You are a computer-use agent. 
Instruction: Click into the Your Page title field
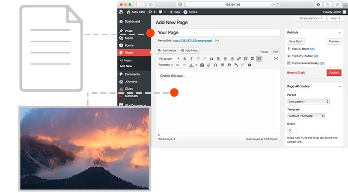coord(218,33)
